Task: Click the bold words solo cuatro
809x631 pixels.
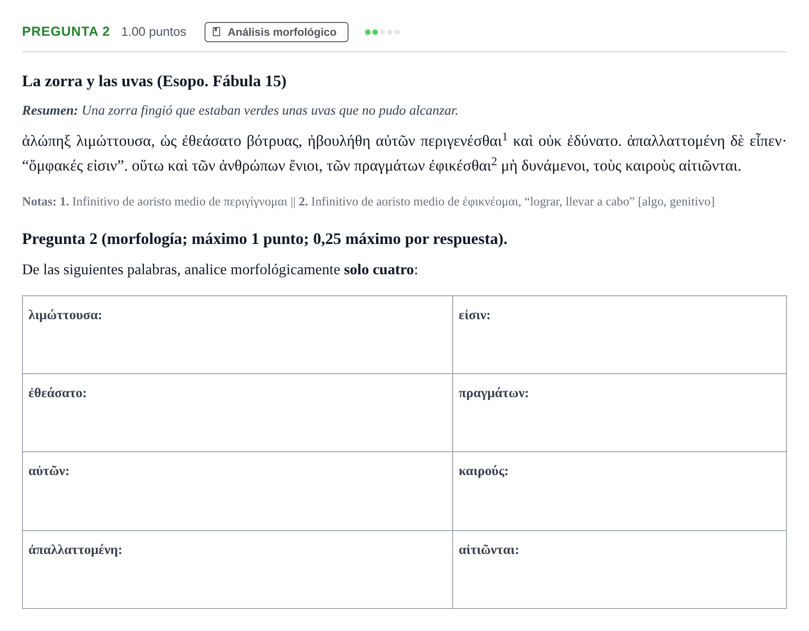Action: tap(379, 270)
